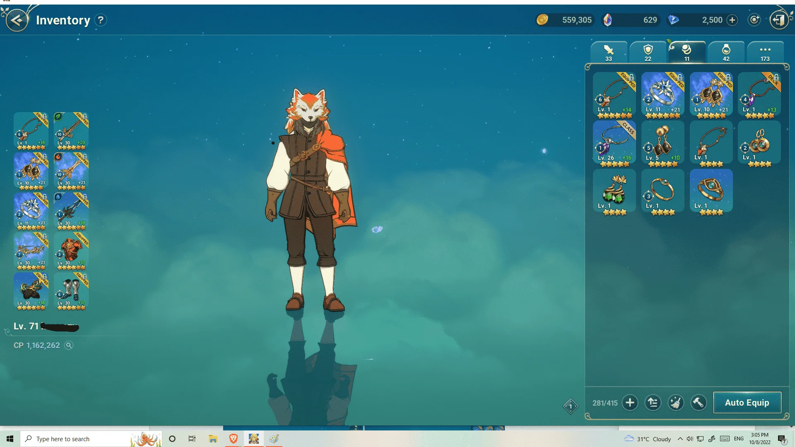Viewport: 795px width, 447px height.
Task: Click the gold coin currency icon
Action: pos(542,19)
